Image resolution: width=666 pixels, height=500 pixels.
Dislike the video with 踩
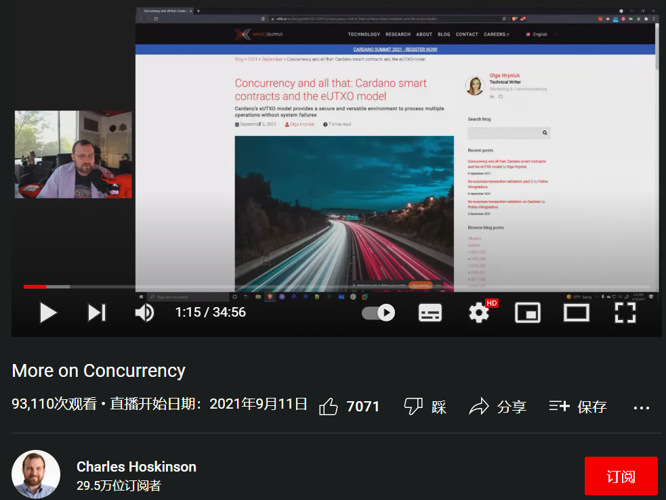click(425, 407)
